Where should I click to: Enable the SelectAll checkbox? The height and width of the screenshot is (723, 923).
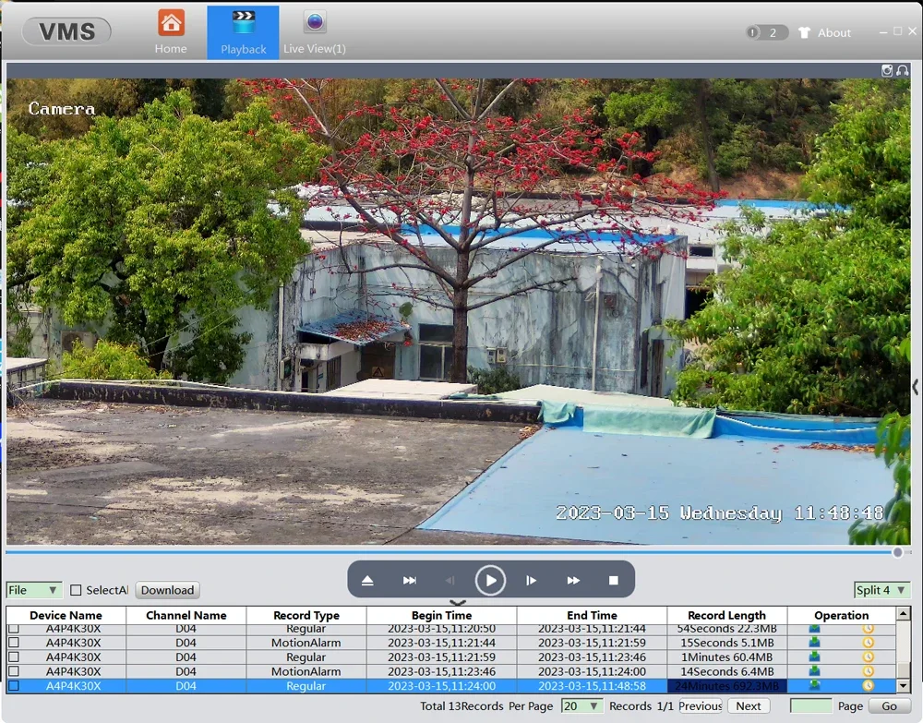(78, 590)
